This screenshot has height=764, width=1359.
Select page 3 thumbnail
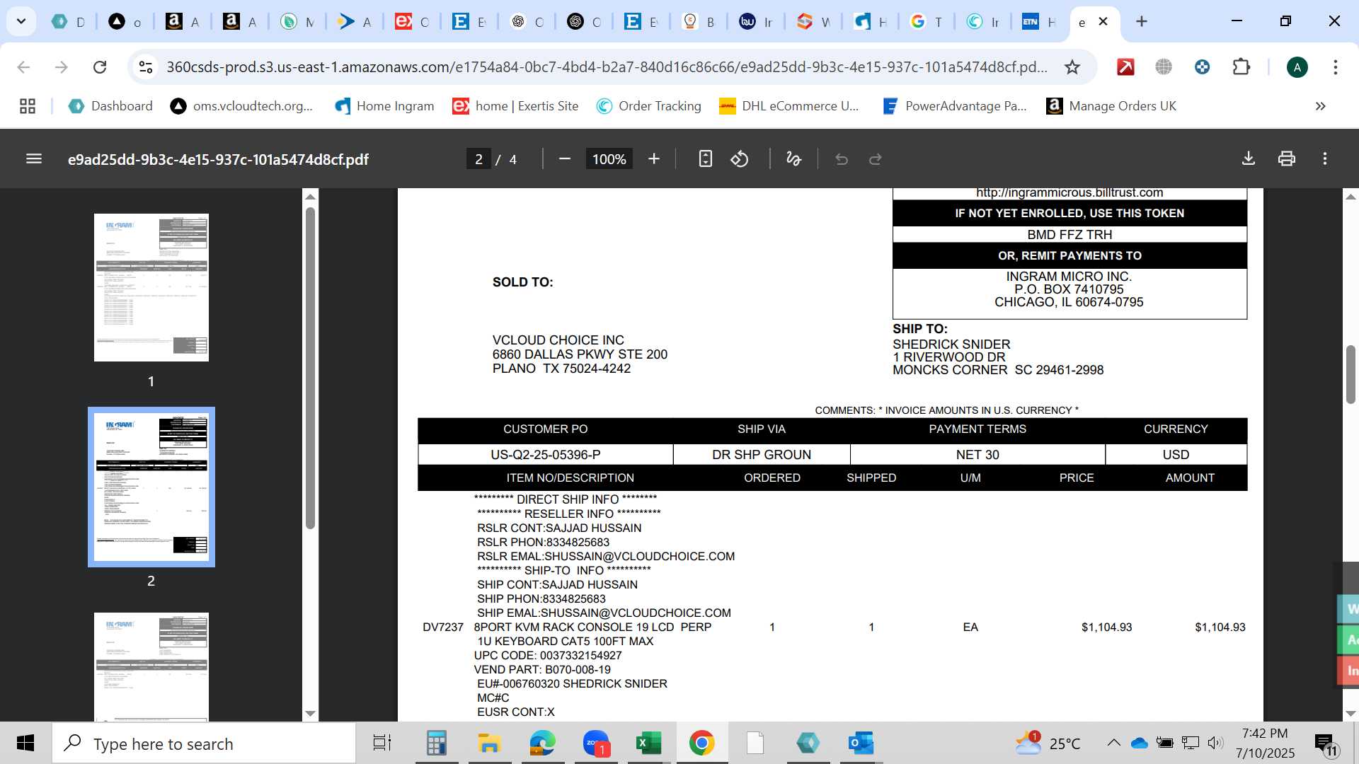click(151, 667)
